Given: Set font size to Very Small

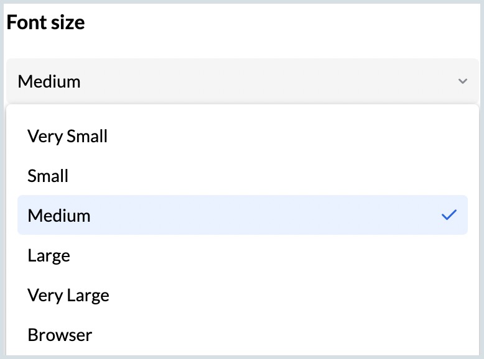Looking at the screenshot, I should (67, 136).
